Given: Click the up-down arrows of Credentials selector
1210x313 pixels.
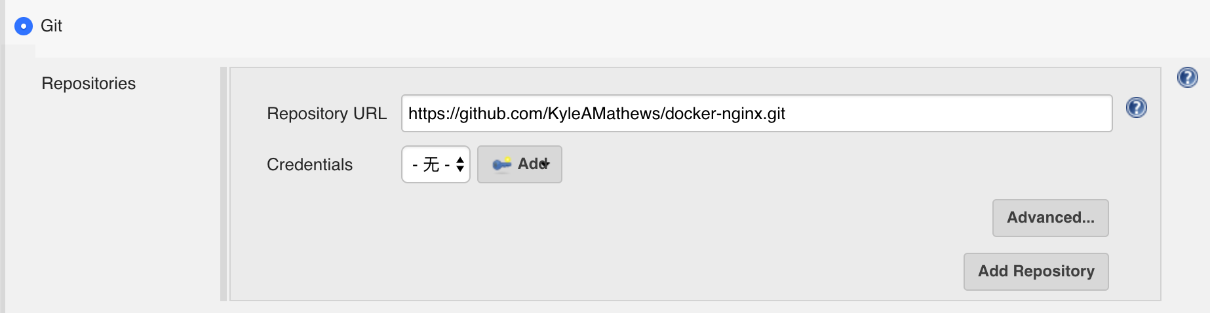Looking at the screenshot, I should [x=460, y=164].
